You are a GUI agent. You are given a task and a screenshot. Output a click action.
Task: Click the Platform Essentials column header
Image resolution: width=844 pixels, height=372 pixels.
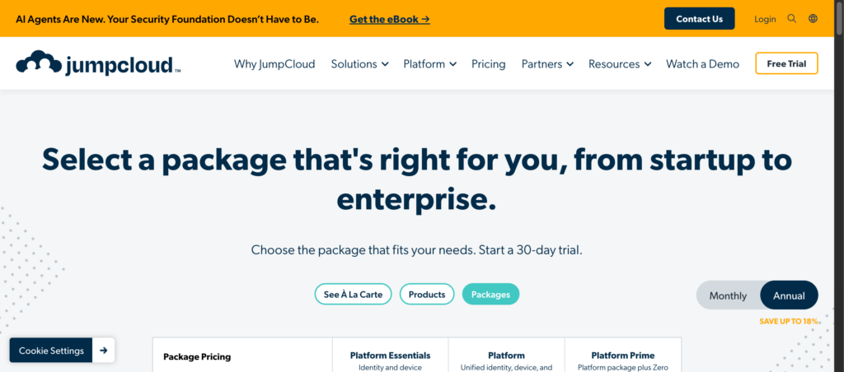[390, 356]
